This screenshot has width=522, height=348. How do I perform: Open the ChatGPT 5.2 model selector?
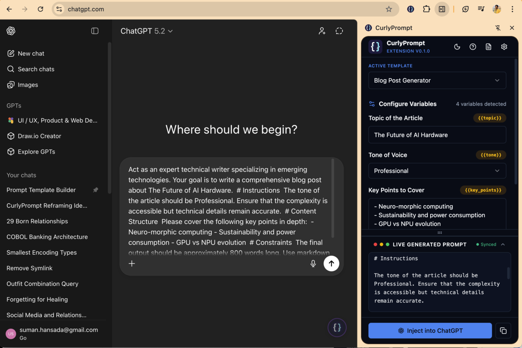tap(147, 31)
